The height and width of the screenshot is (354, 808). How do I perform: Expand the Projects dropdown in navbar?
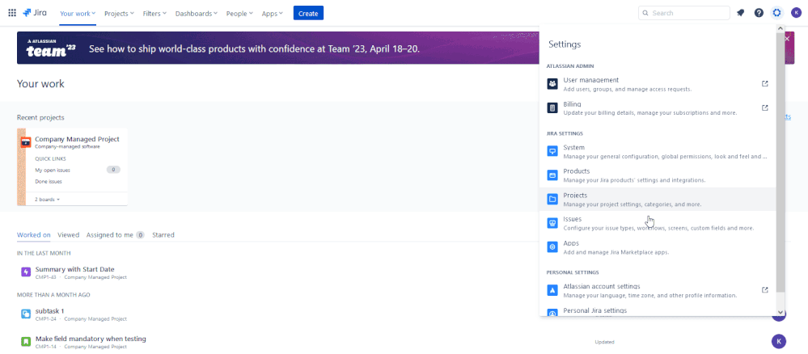click(x=119, y=14)
